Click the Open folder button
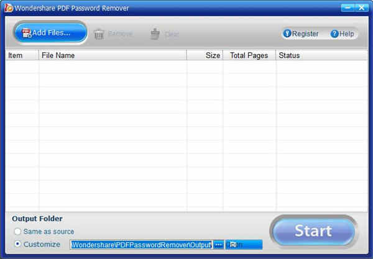 (244, 245)
